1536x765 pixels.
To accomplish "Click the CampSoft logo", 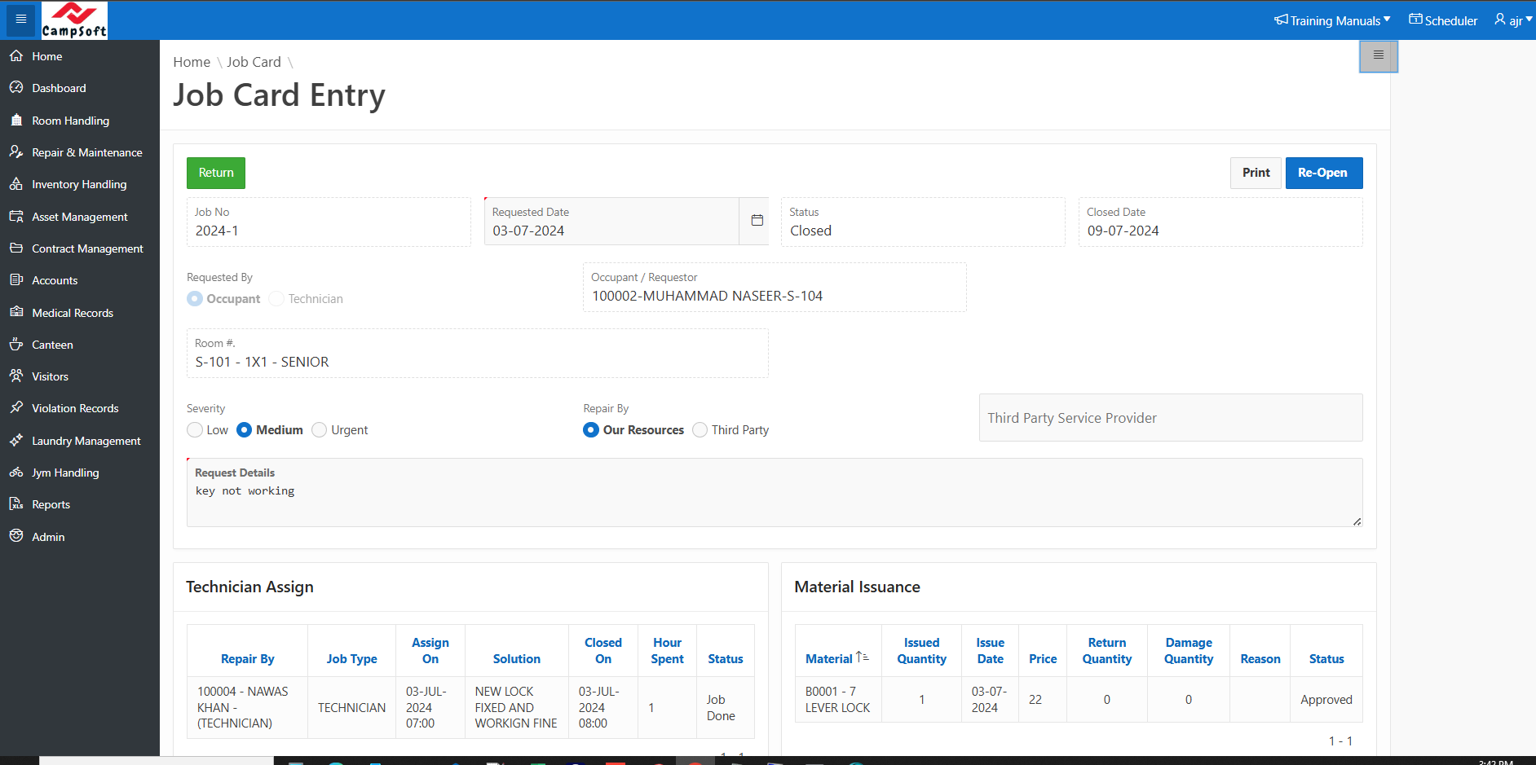I will click(x=74, y=20).
